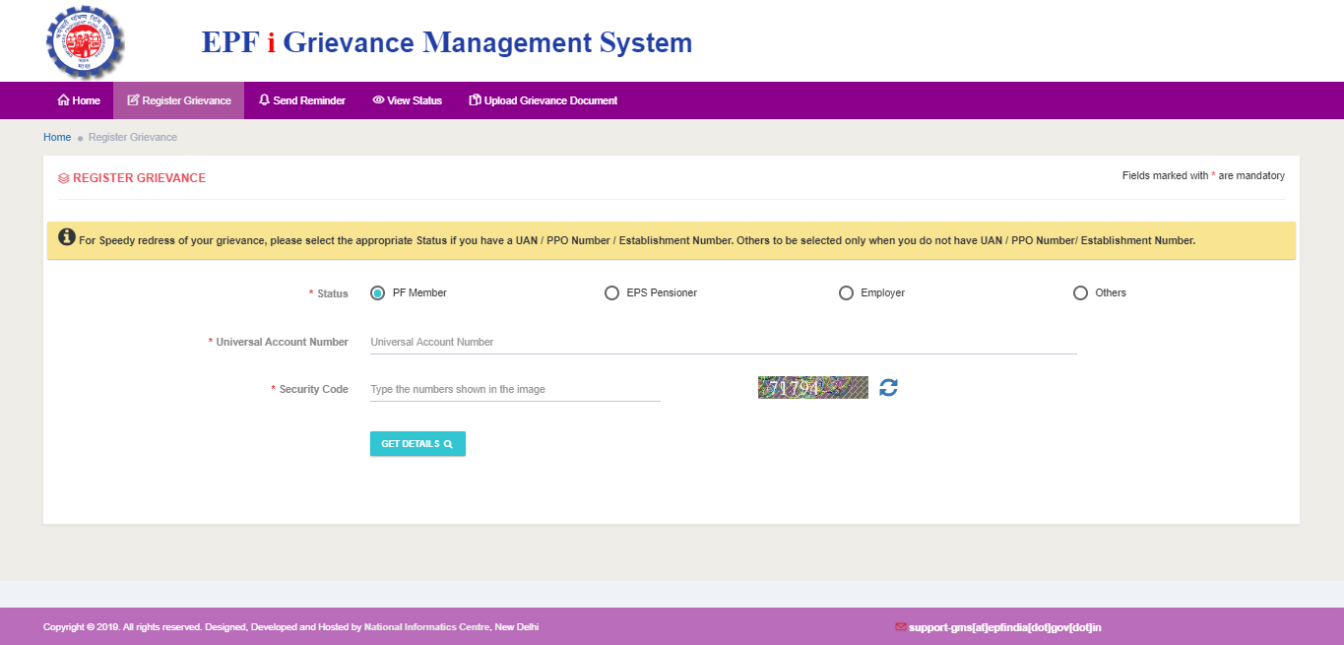Image resolution: width=1344 pixels, height=645 pixels.
Task: Open the Home menu item
Action: click(x=79, y=100)
